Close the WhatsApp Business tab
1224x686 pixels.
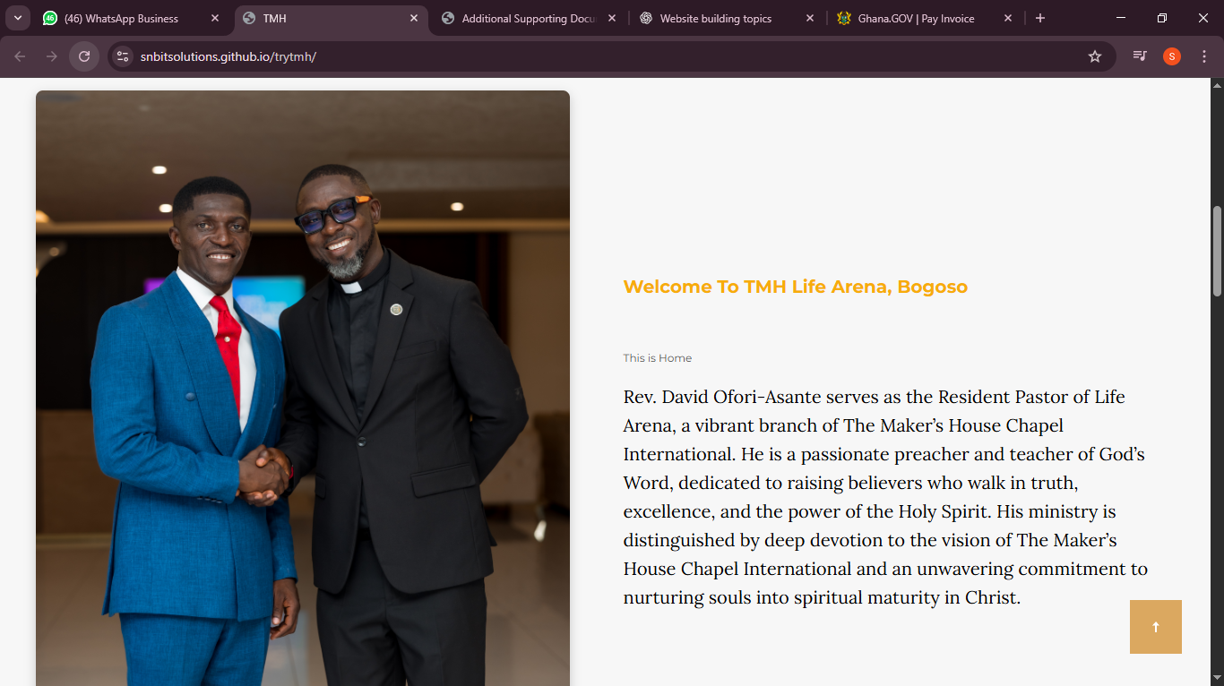point(215,18)
